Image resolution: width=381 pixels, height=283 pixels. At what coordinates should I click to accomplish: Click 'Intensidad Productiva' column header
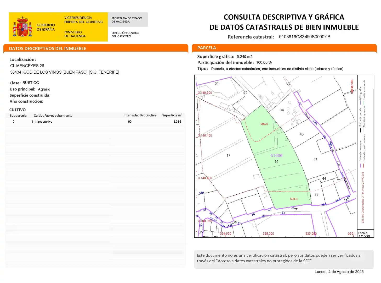click(x=140, y=115)
